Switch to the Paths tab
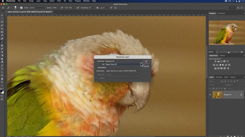245x137 pixels. pyautogui.click(x=226, y=77)
